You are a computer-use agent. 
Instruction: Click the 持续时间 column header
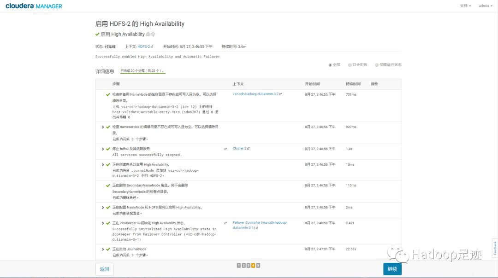(x=353, y=84)
